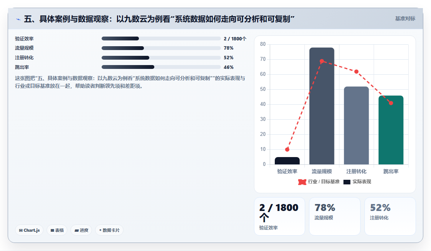
Task: Click the section title starting with 五、具体案例
Action: pyautogui.click(x=159, y=19)
